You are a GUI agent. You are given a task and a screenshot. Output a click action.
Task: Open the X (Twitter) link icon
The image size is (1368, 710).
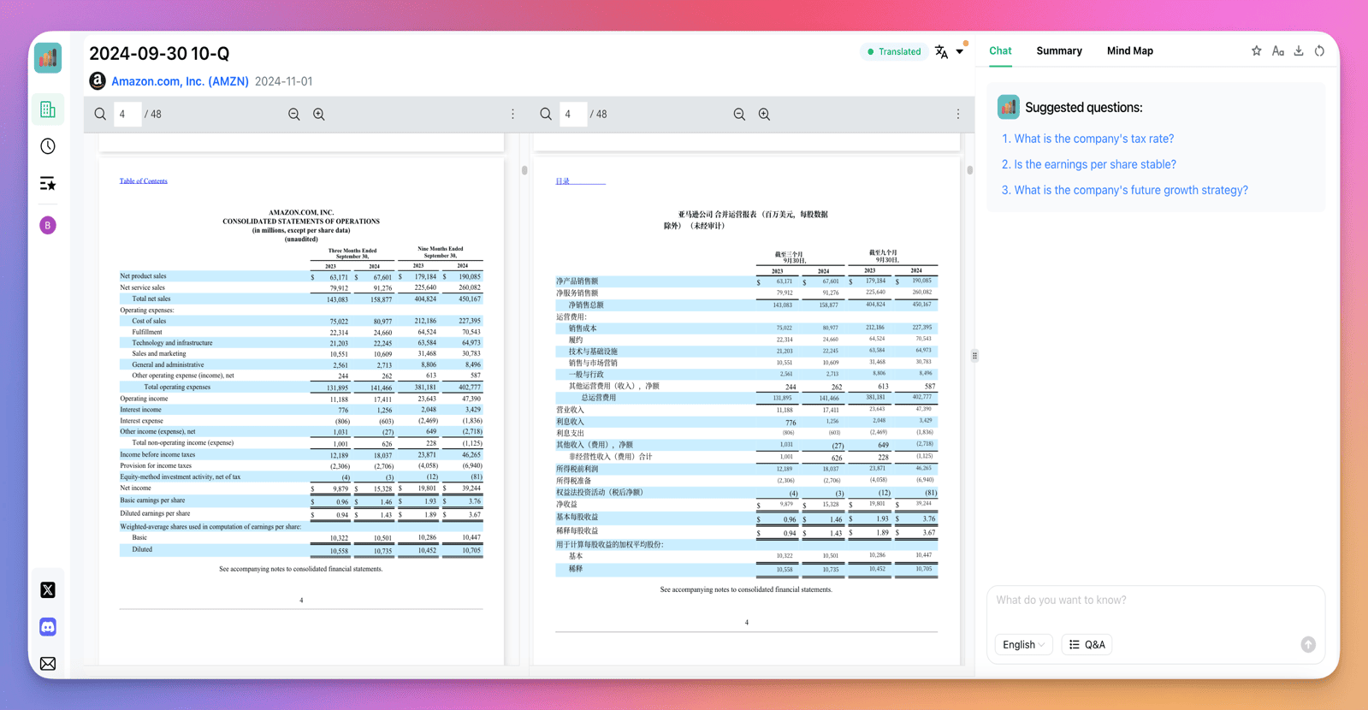tap(48, 590)
